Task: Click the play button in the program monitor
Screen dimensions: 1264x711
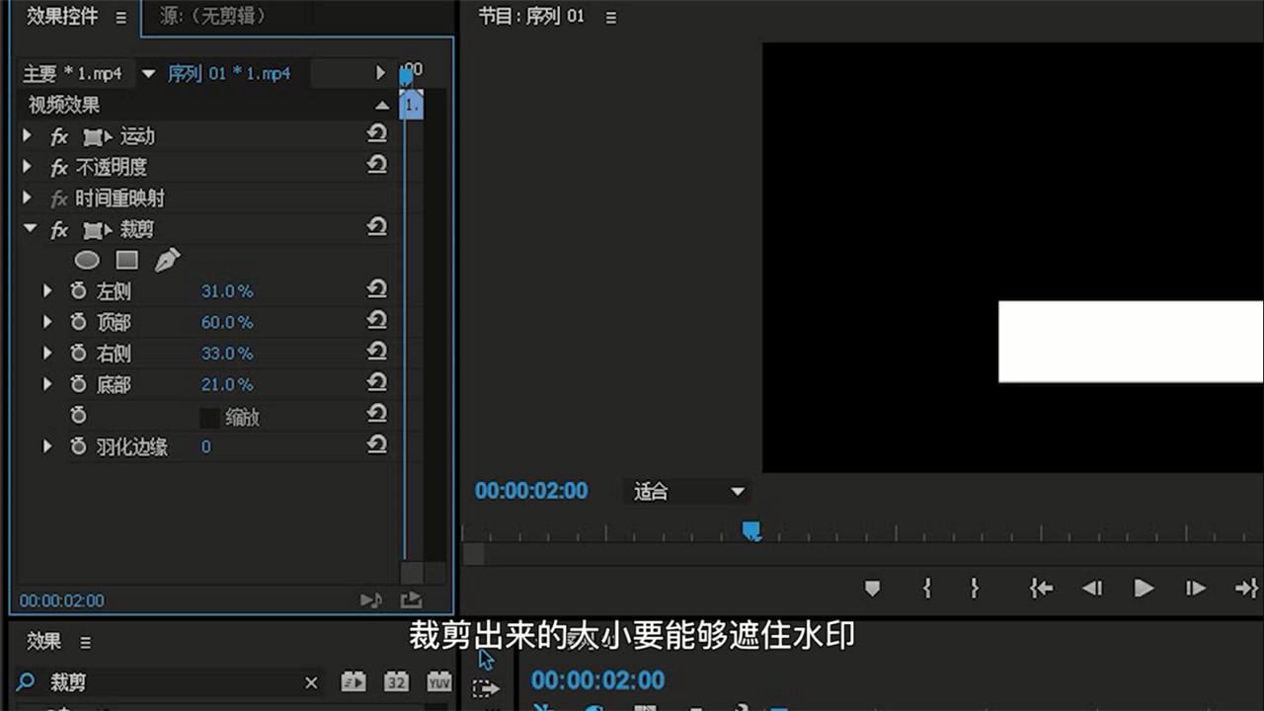Action: coord(1144,589)
